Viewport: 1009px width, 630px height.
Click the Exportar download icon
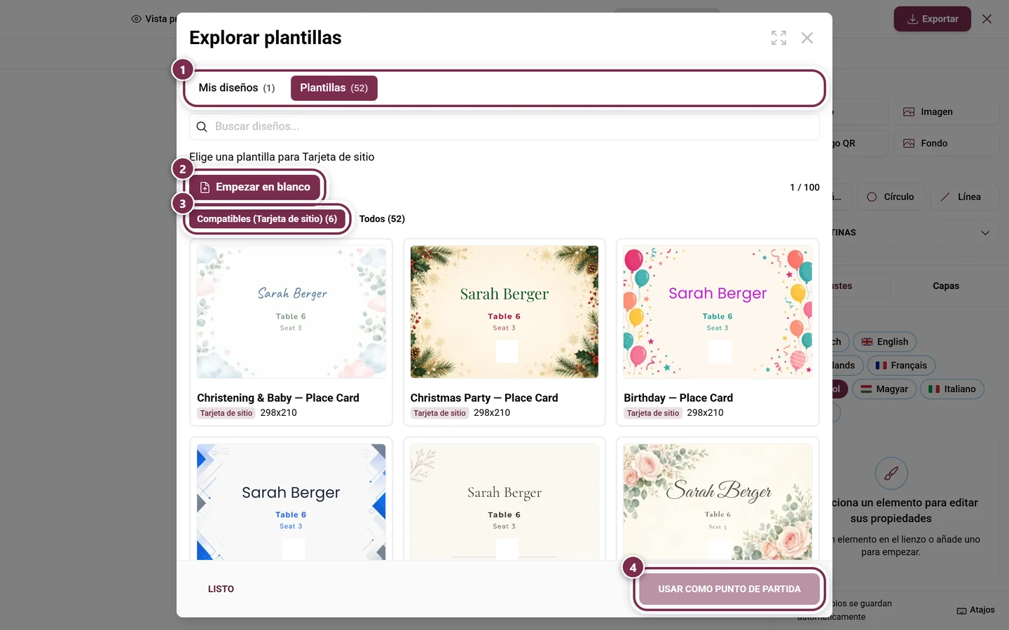tap(912, 19)
